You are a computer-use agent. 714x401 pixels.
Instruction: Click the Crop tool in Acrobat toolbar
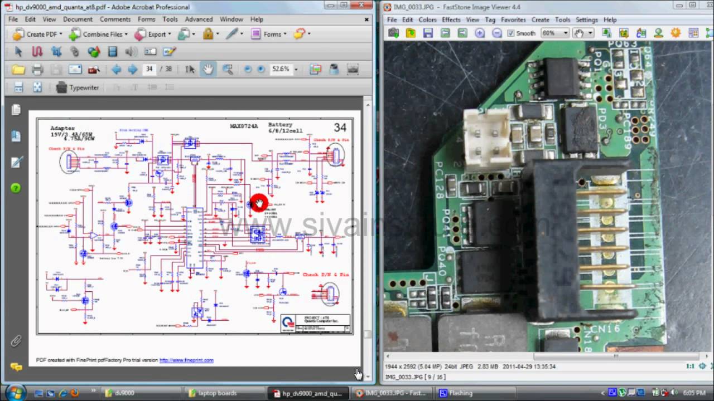coord(56,52)
